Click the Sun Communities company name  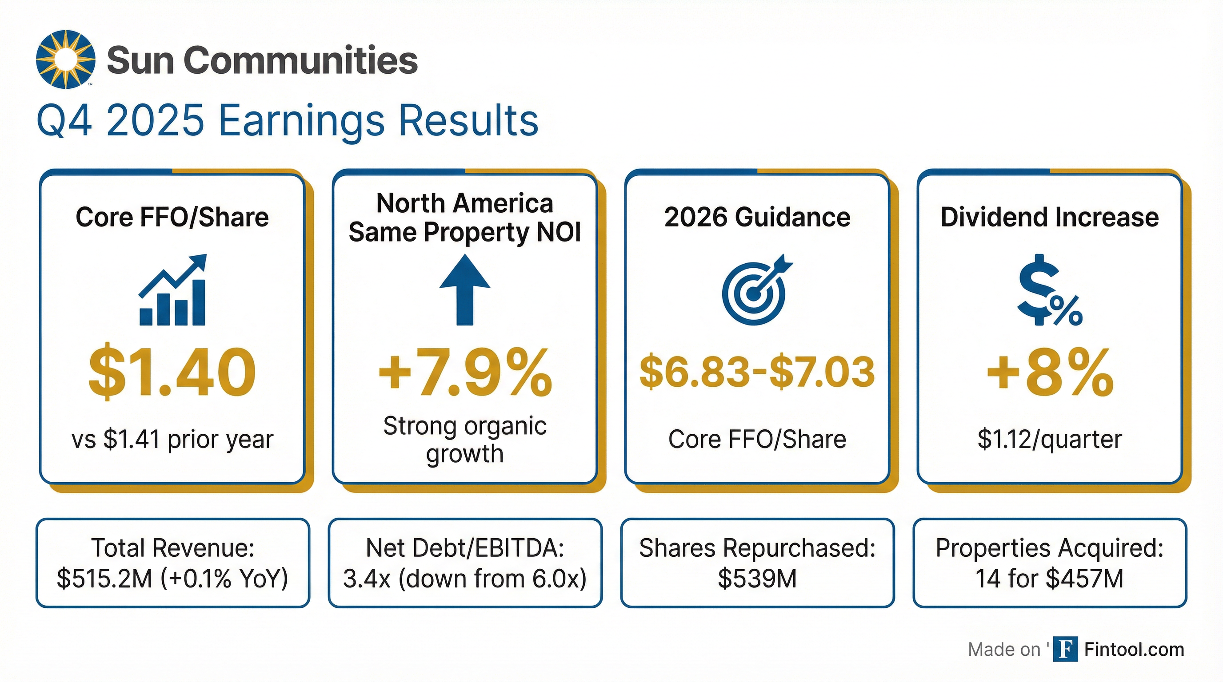click(x=262, y=60)
